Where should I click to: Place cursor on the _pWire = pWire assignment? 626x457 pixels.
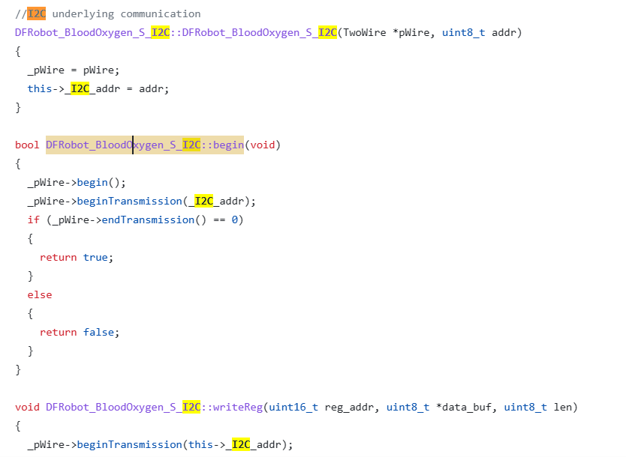click(73, 70)
